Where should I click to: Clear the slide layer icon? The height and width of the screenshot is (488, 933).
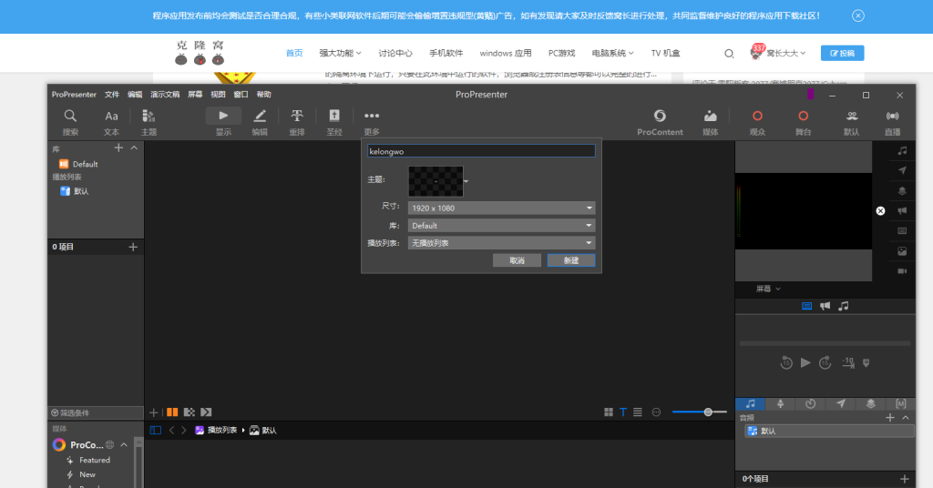pos(902,230)
